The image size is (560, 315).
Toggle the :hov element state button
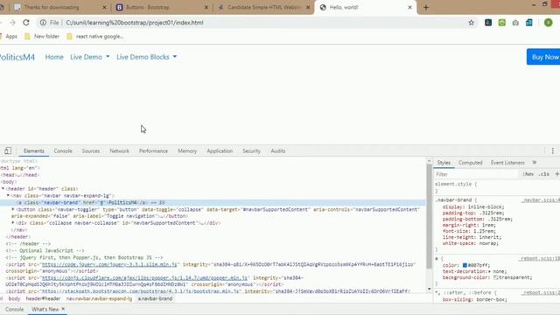(528, 174)
